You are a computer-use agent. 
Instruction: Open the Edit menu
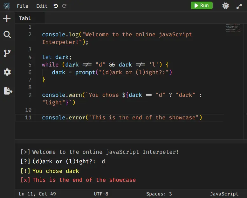(42, 6)
